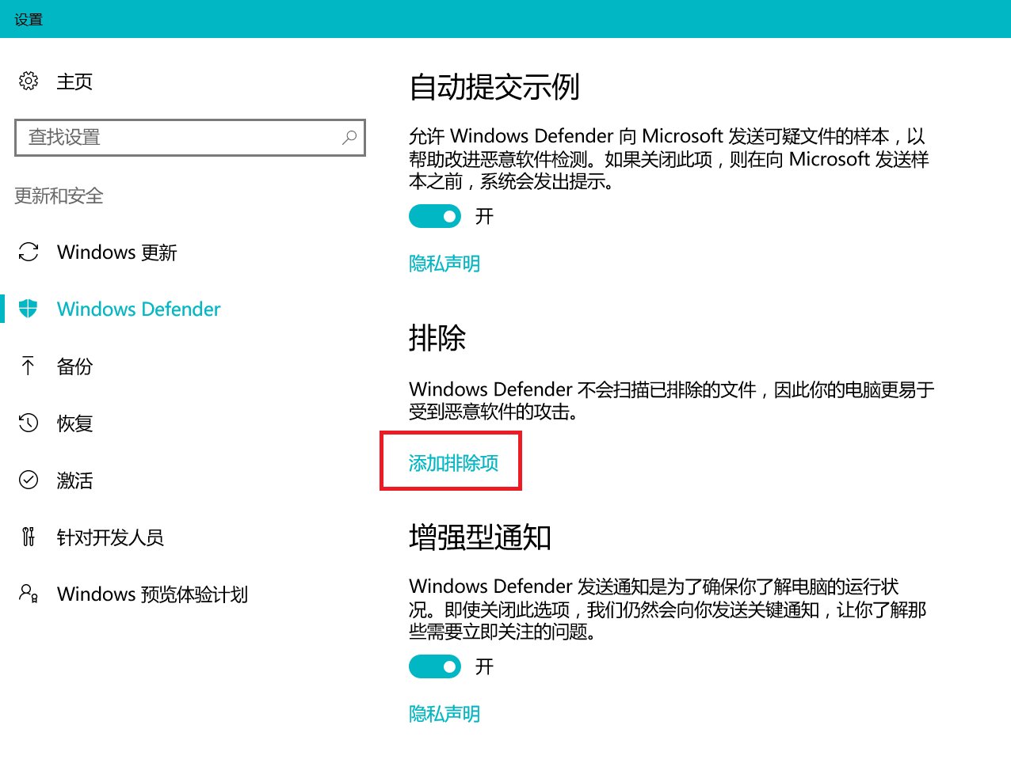
Task: Click the Windows 更新 sync icon
Action: pos(28,252)
